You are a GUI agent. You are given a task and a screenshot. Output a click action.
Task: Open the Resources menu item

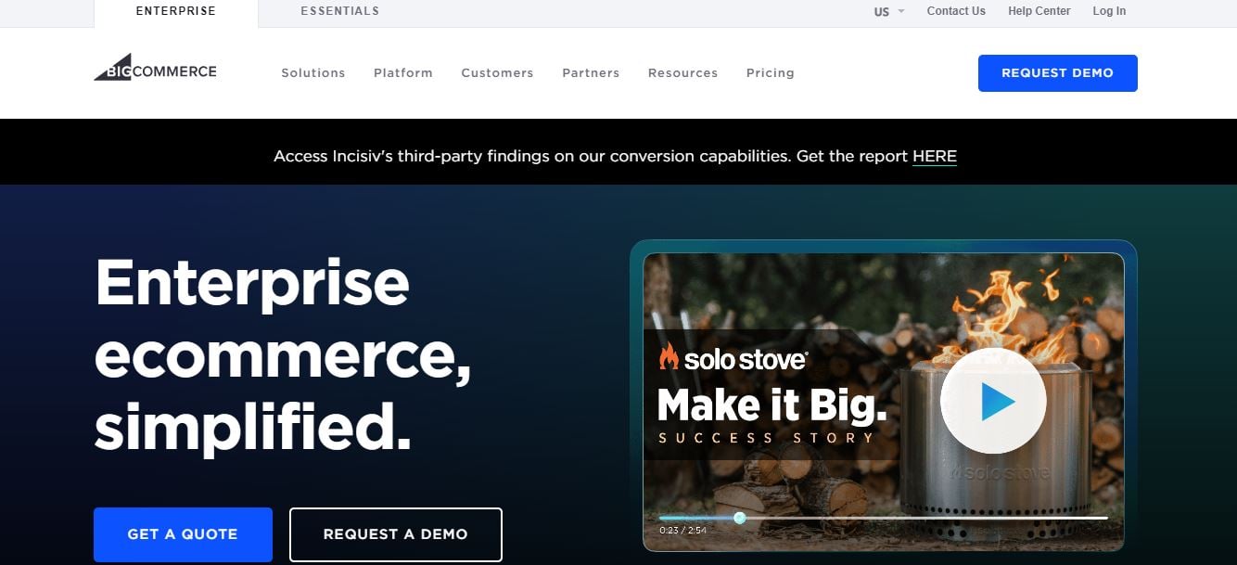tap(682, 72)
